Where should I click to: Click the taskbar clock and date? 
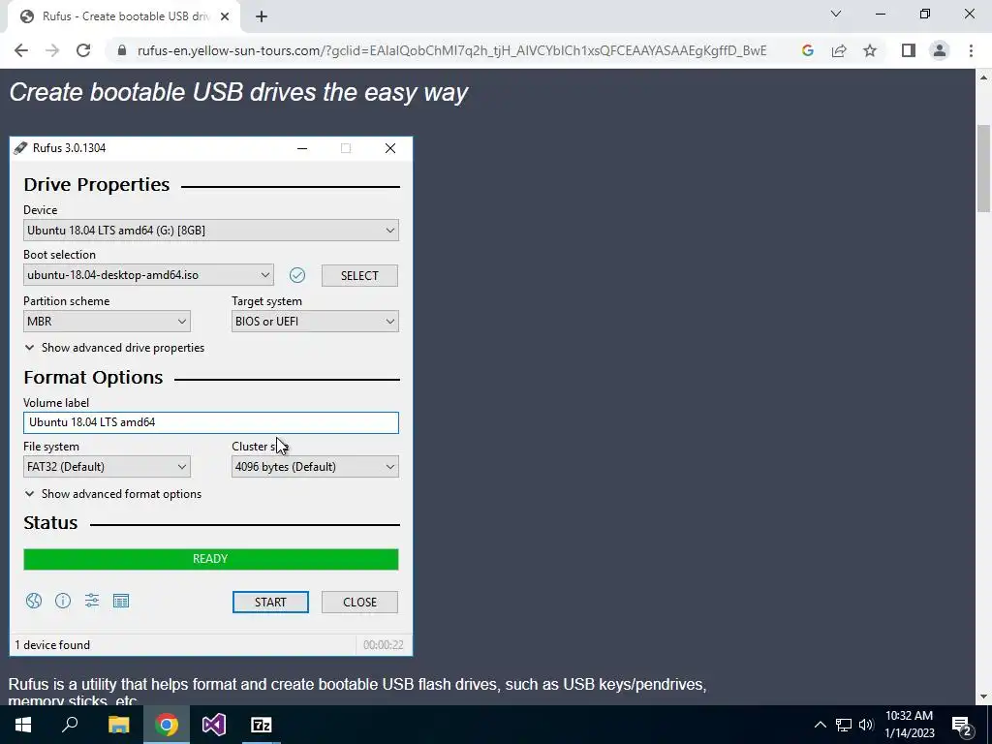909,725
